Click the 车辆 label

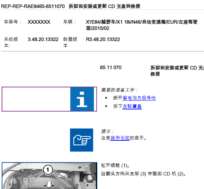coord(70,22)
